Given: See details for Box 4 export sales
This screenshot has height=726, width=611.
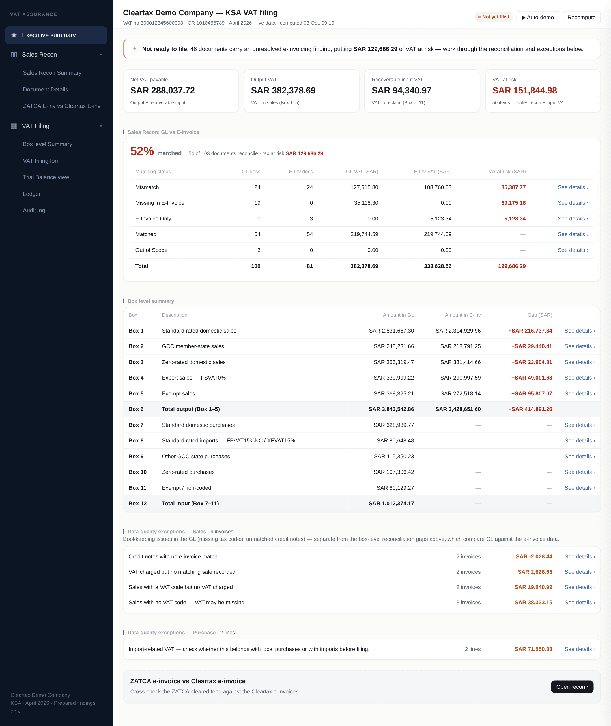Looking at the screenshot, I should (580, 378).
